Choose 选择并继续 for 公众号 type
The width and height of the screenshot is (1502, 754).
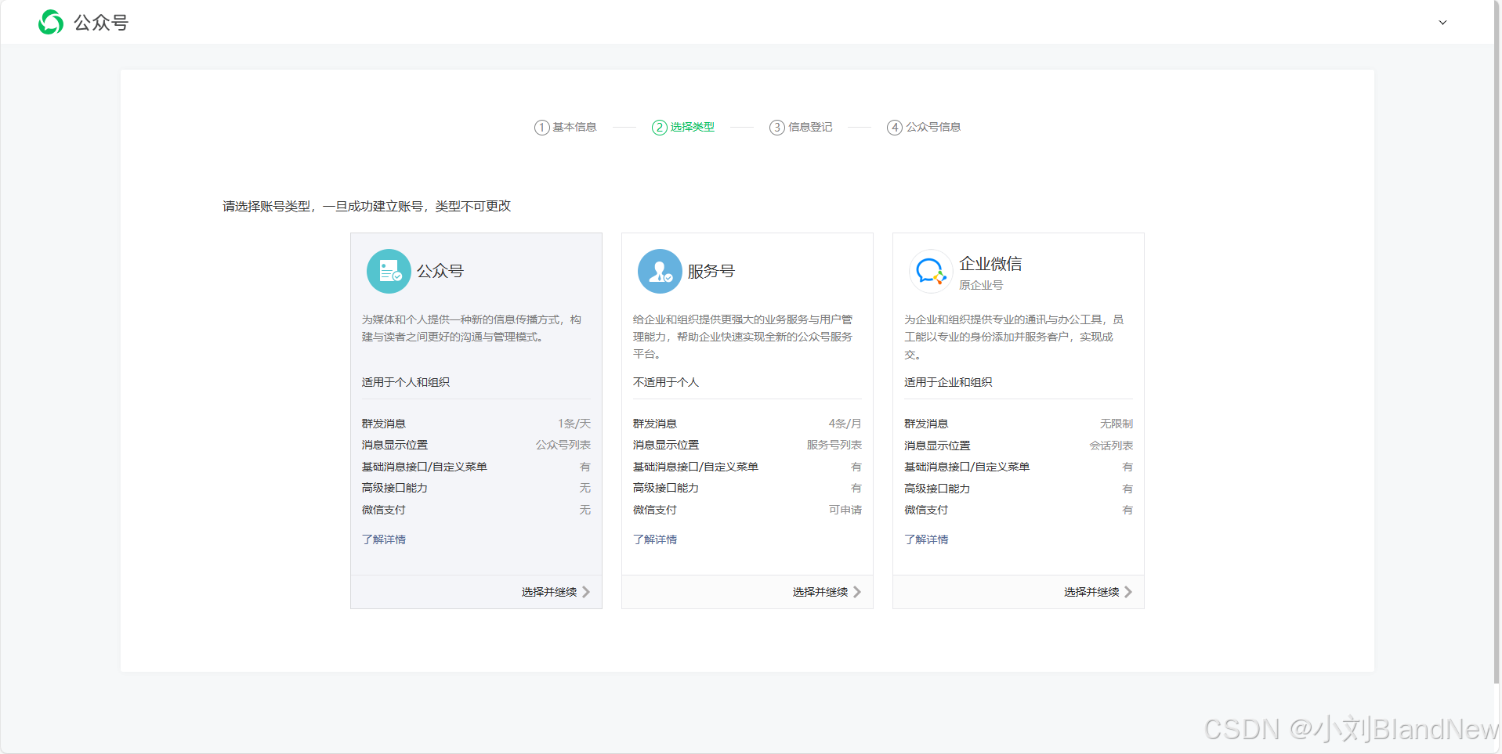coord(556,592)
